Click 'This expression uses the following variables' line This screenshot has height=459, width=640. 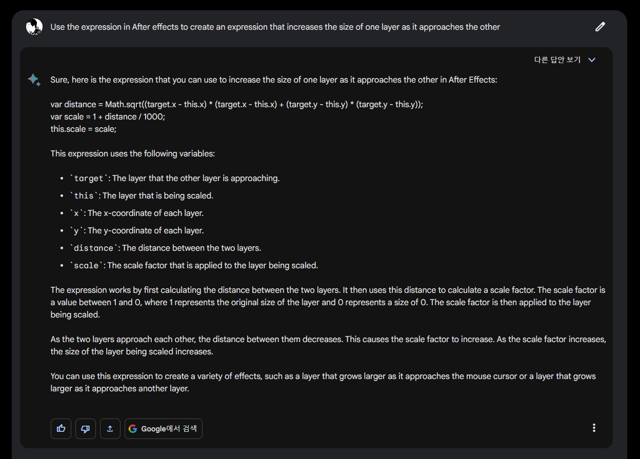(x=133, y=153)
